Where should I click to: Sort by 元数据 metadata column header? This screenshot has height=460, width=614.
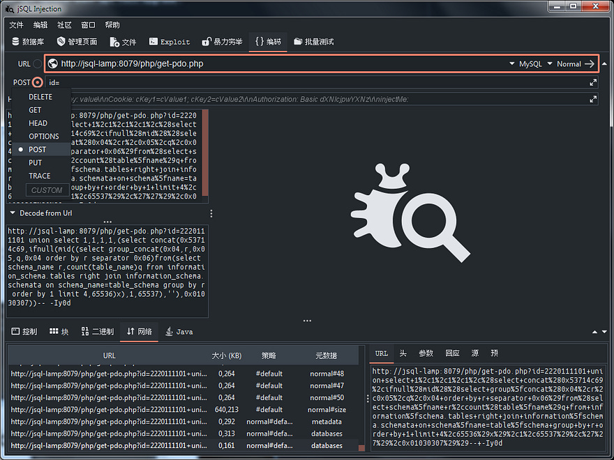(327, 355)
